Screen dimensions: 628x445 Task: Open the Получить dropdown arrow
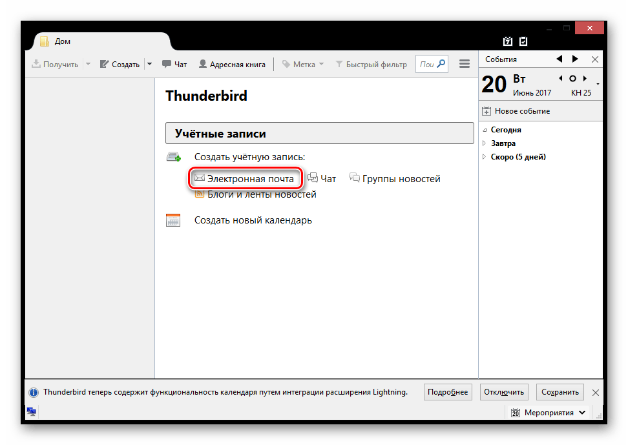(x=88, y=65)
